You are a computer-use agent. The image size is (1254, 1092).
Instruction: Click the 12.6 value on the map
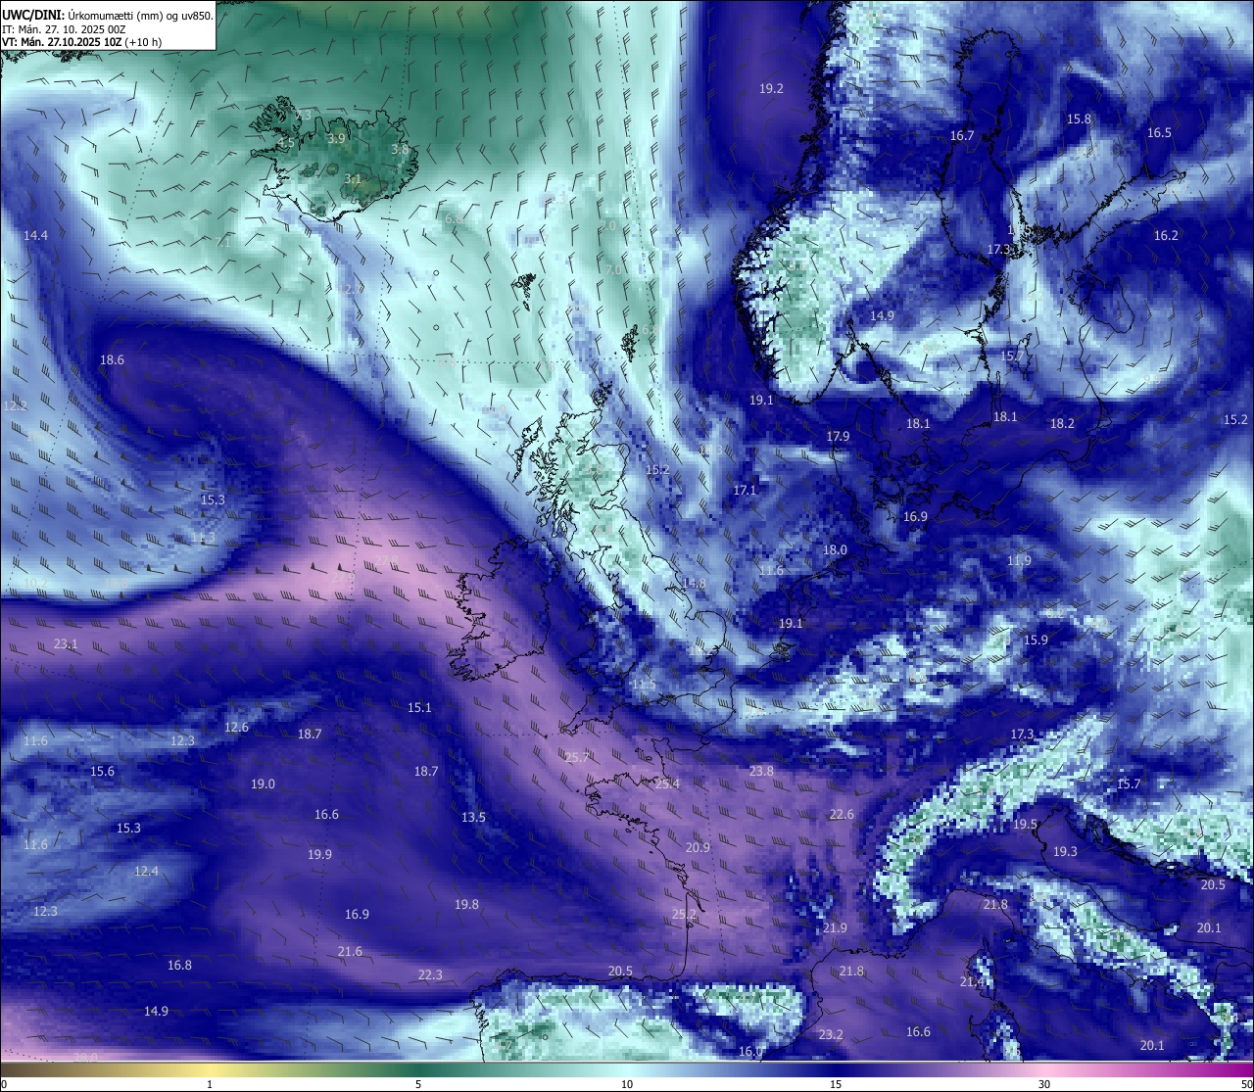[x=236, y=727]
